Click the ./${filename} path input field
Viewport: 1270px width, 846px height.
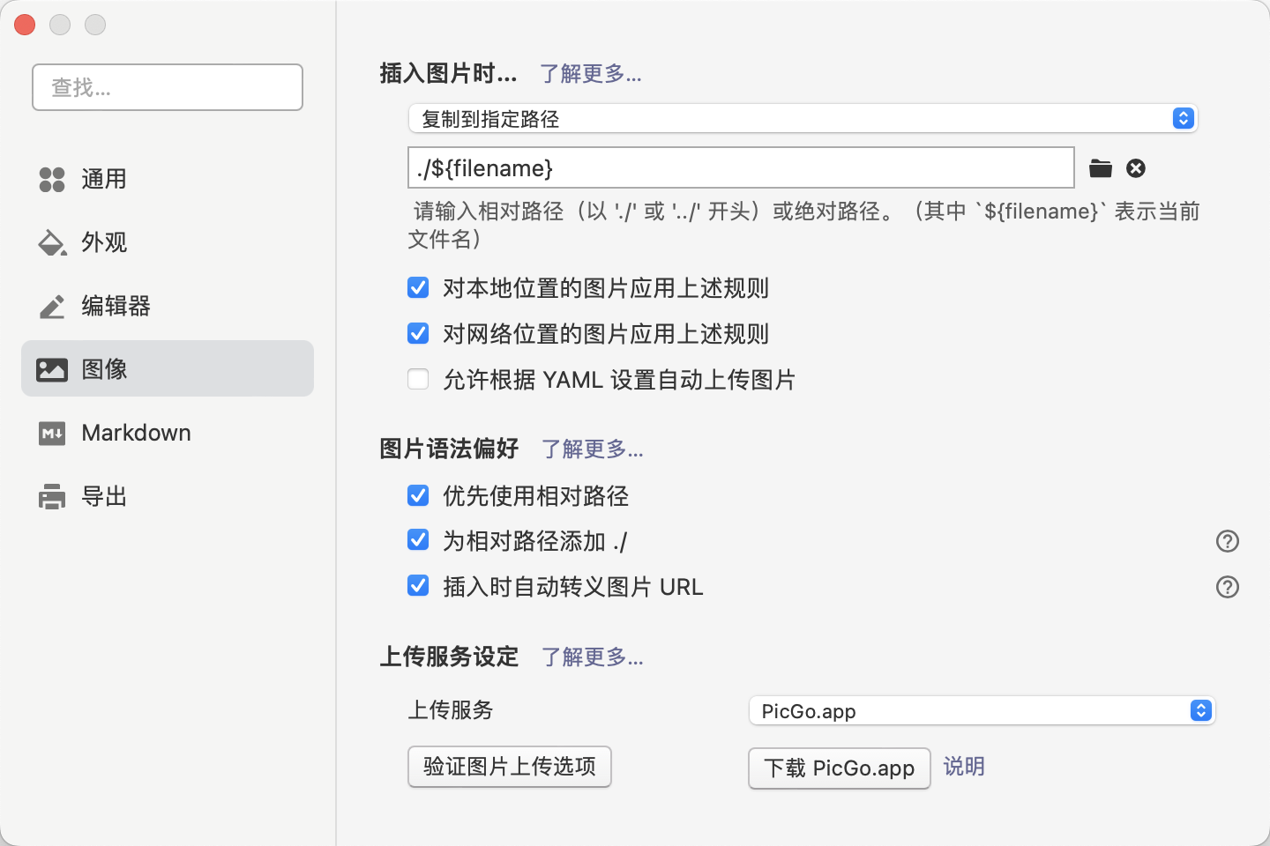pos(741,167)
